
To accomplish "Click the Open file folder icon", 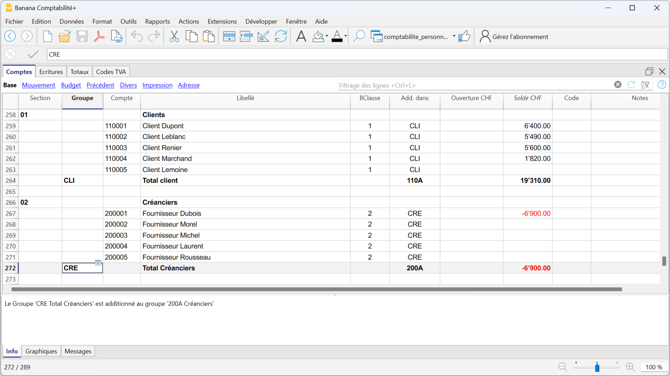I will (64, 36).
